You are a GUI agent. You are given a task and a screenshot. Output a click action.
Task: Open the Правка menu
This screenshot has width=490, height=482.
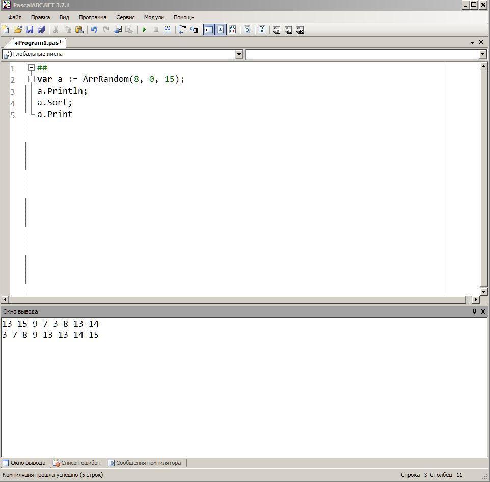[40, 17]
